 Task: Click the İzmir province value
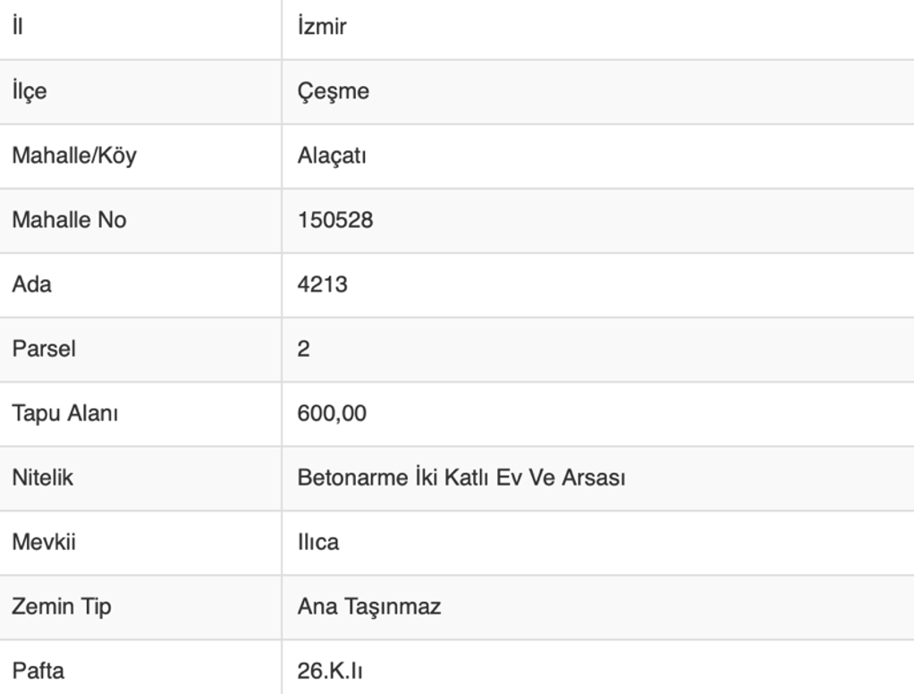(x=321, y=26)
